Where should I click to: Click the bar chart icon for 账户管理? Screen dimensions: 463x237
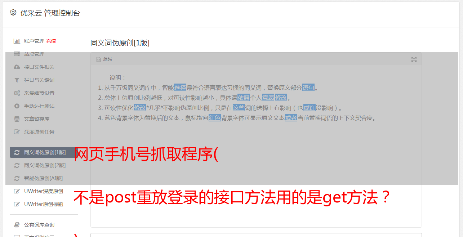tap(17, 41)
